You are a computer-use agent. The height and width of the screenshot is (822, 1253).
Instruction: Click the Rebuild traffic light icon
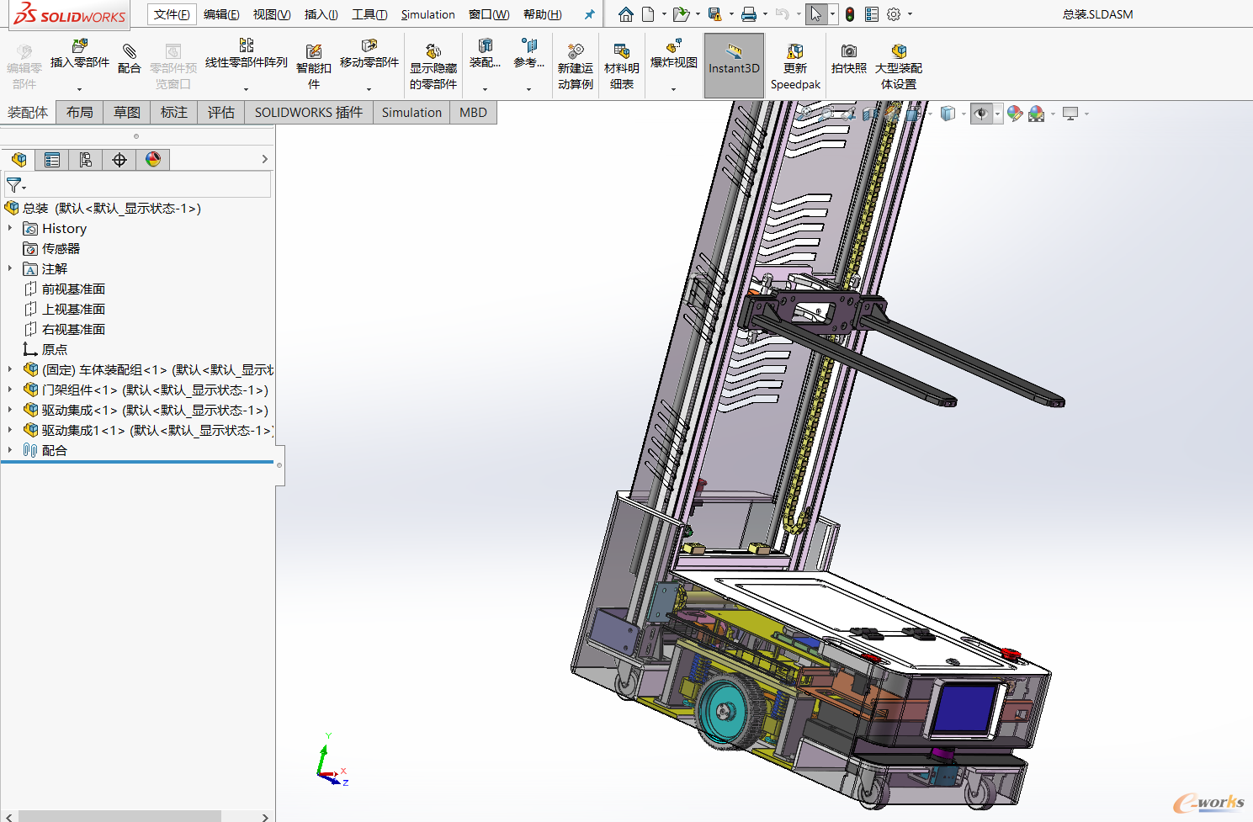850,14
